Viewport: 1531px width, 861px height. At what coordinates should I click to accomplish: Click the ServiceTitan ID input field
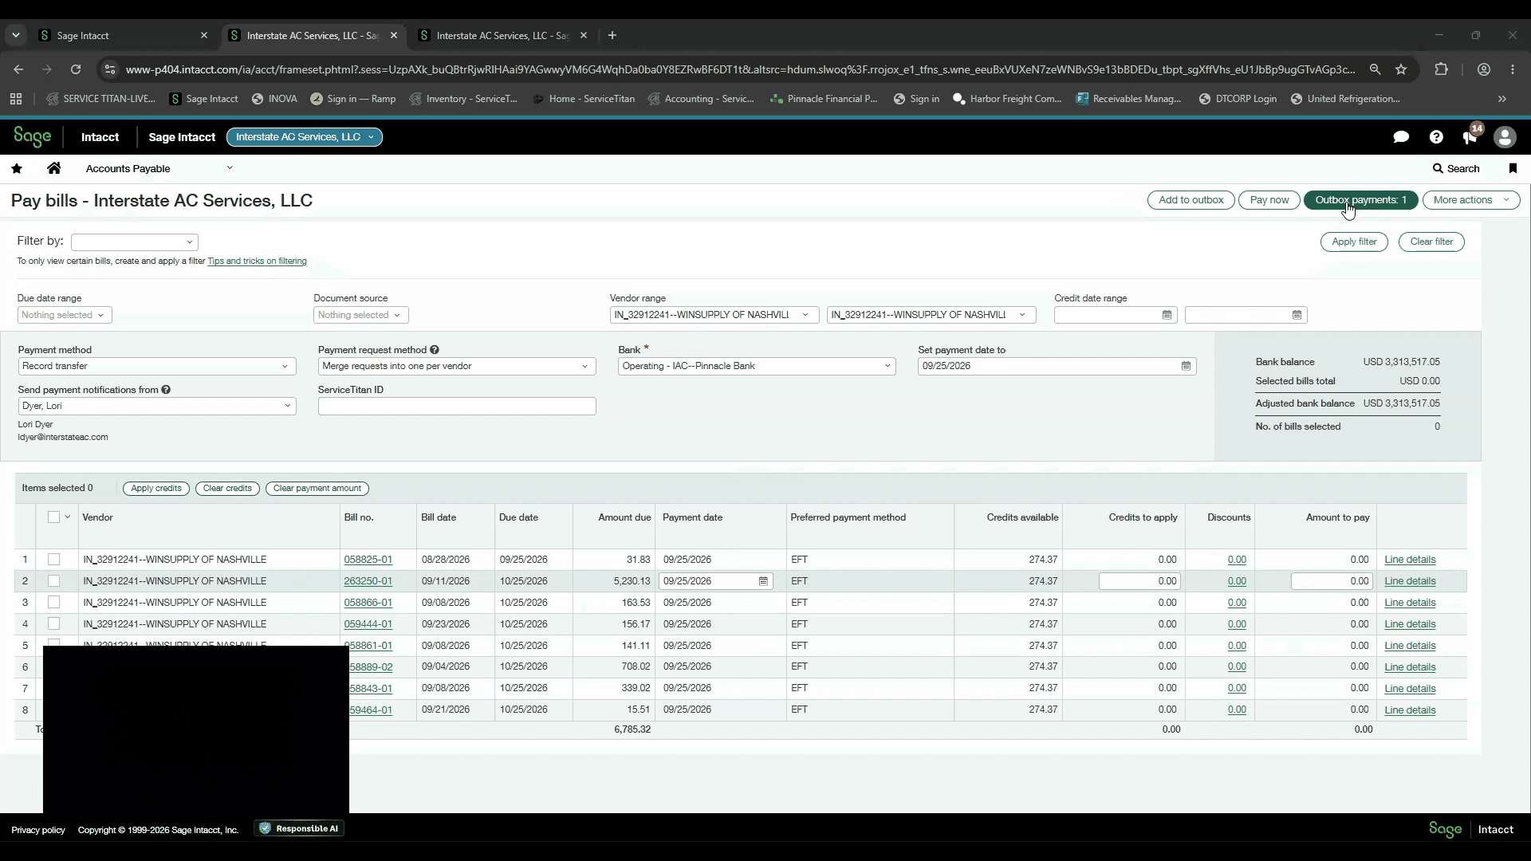(x=457, y=407)
